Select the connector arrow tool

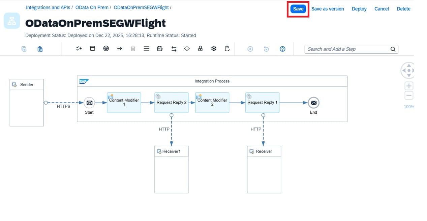point(119,49)
